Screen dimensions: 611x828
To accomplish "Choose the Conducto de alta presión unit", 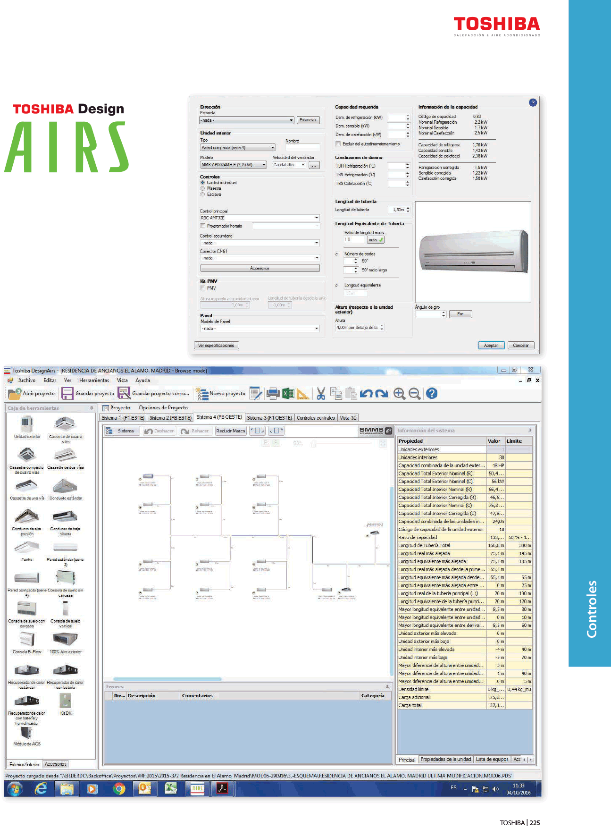I will point(27,516).
